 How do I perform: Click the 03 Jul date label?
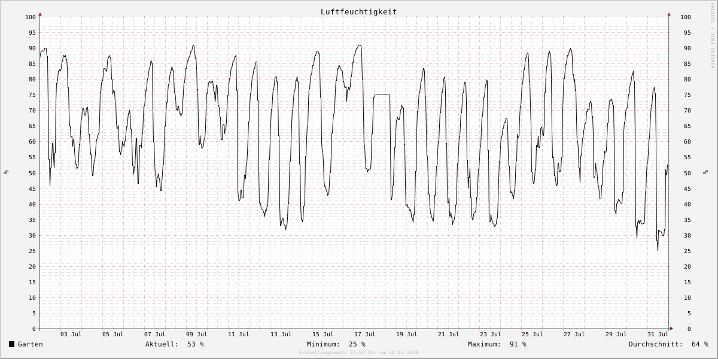pyautogui.click(x=71, y=334)
